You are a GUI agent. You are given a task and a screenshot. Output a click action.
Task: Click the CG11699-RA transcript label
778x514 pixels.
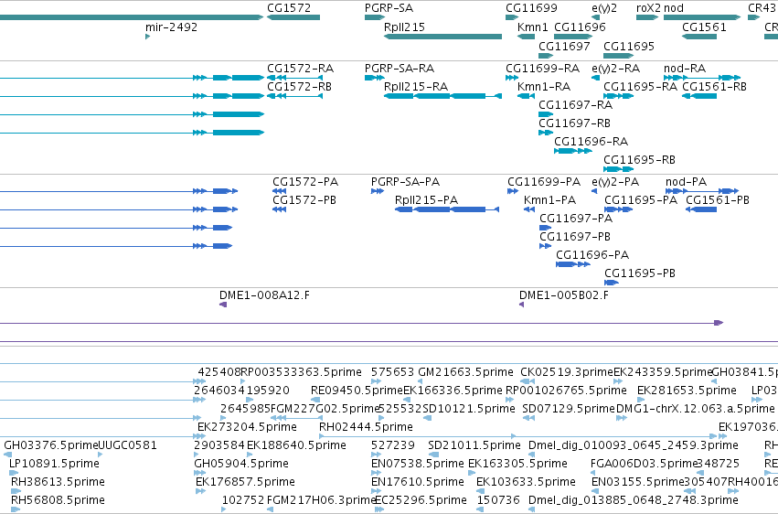[542, 69]
